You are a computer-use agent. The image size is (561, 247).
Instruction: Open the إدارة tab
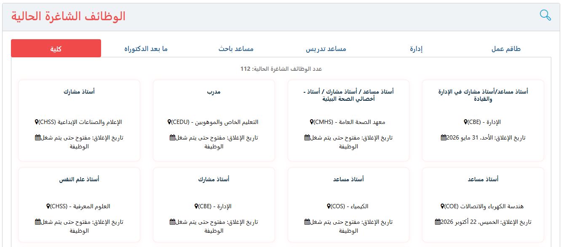(x=416, y=49)
